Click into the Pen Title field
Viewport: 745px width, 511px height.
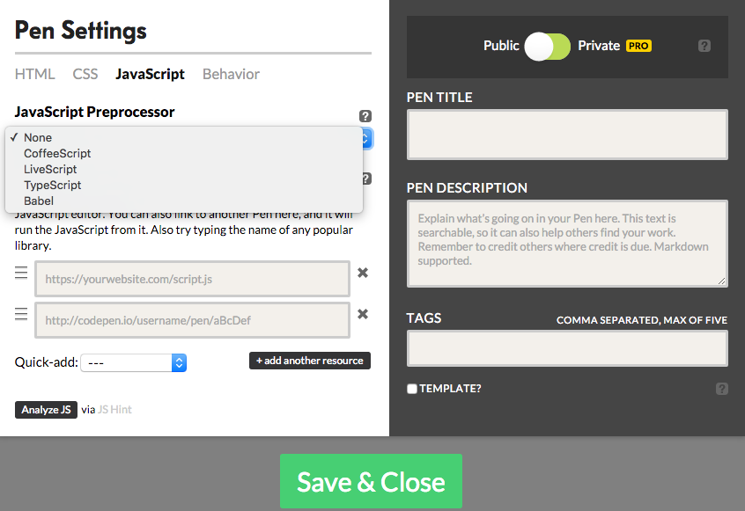[x=567, y=135]
